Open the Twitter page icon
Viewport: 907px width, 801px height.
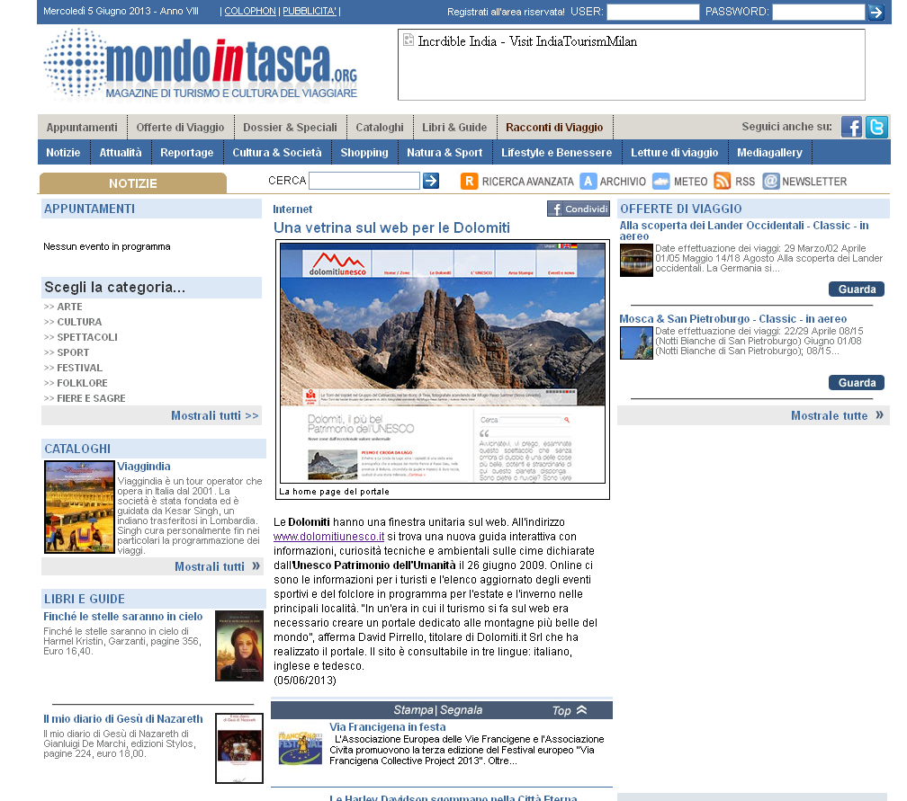click(x=876, y=127)
